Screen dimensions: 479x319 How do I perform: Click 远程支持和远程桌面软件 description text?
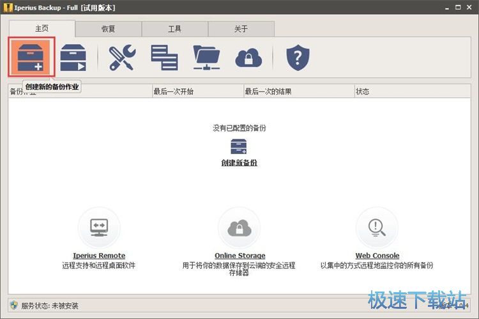98,265
